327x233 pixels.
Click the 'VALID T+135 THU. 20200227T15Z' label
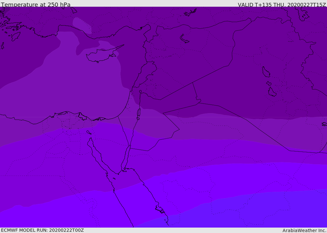click(x=282, y=4)
